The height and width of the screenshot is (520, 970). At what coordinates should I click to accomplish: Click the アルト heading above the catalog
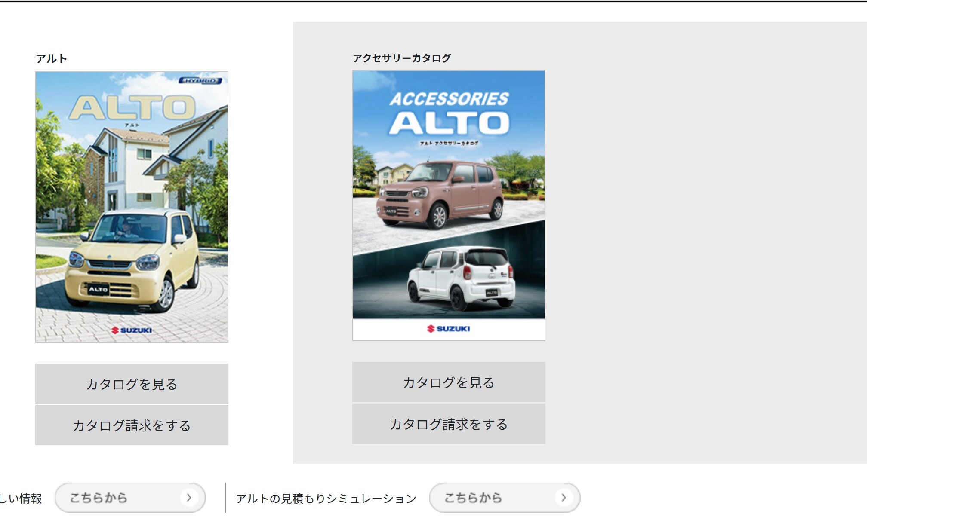[x=51, y=58]
